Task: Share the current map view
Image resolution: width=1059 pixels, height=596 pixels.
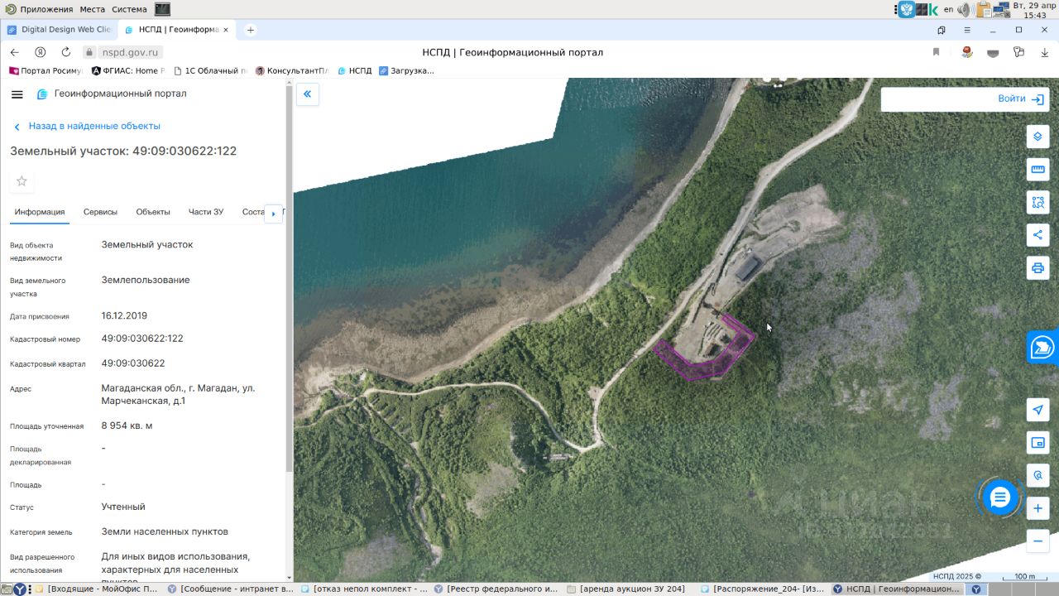Action: tap(1037, 235)
